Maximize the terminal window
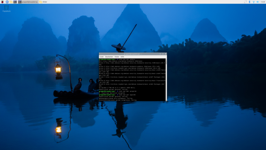 pyautogui.click(x=163, y=54)
